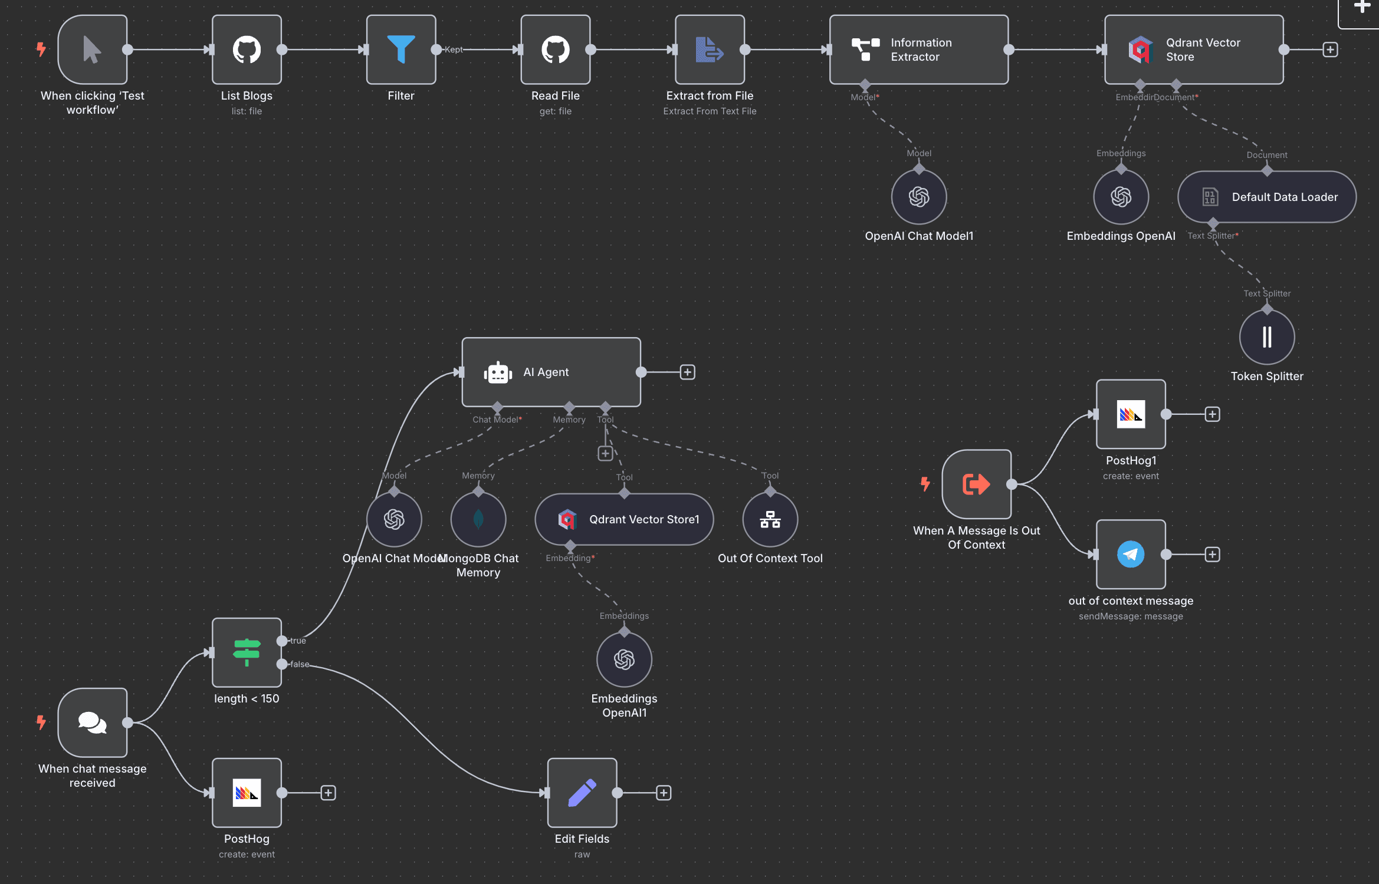
Task: Click the 'sendMessage: message' subtitle text
Action: (x=1131, y=616)
